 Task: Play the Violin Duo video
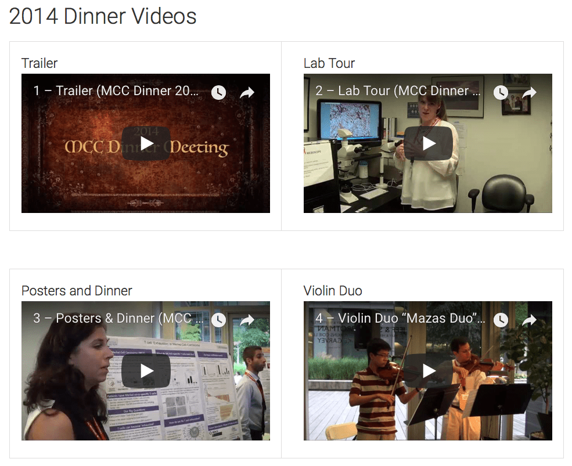click(x=428, y=371)
